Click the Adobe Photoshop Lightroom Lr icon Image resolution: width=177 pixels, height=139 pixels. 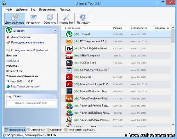(x=69, y=91)
